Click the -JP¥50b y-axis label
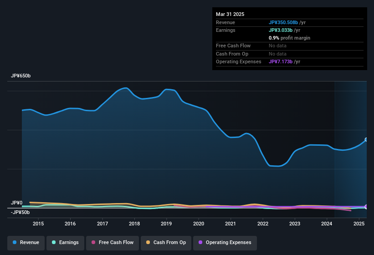This screenshot has width=374, height=255. tap(20, 212)
